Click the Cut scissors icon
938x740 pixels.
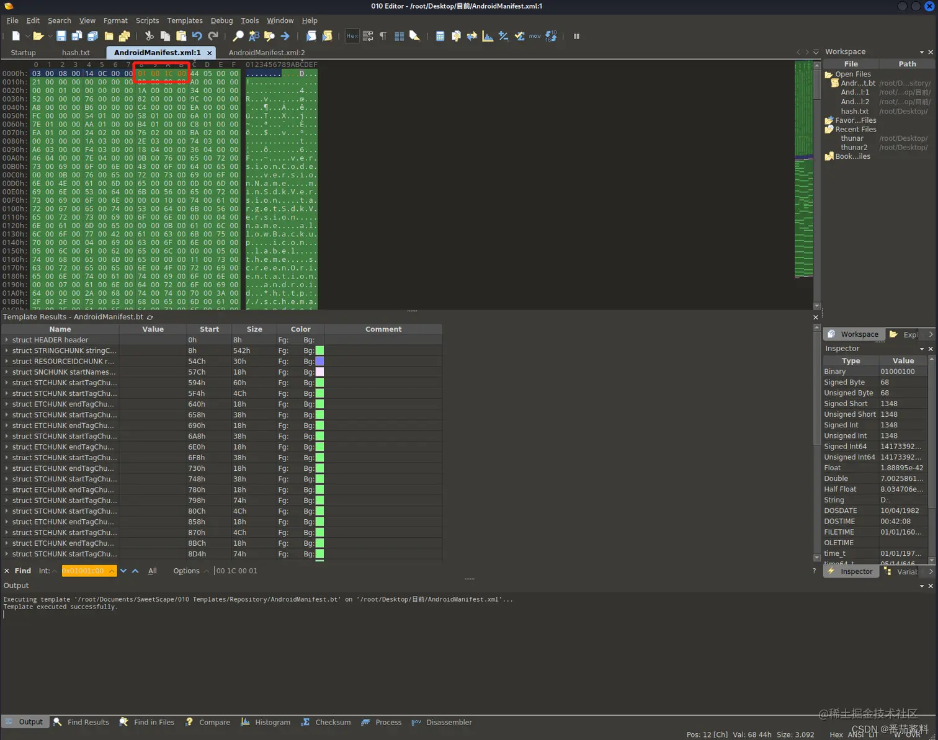click(149, 36)
